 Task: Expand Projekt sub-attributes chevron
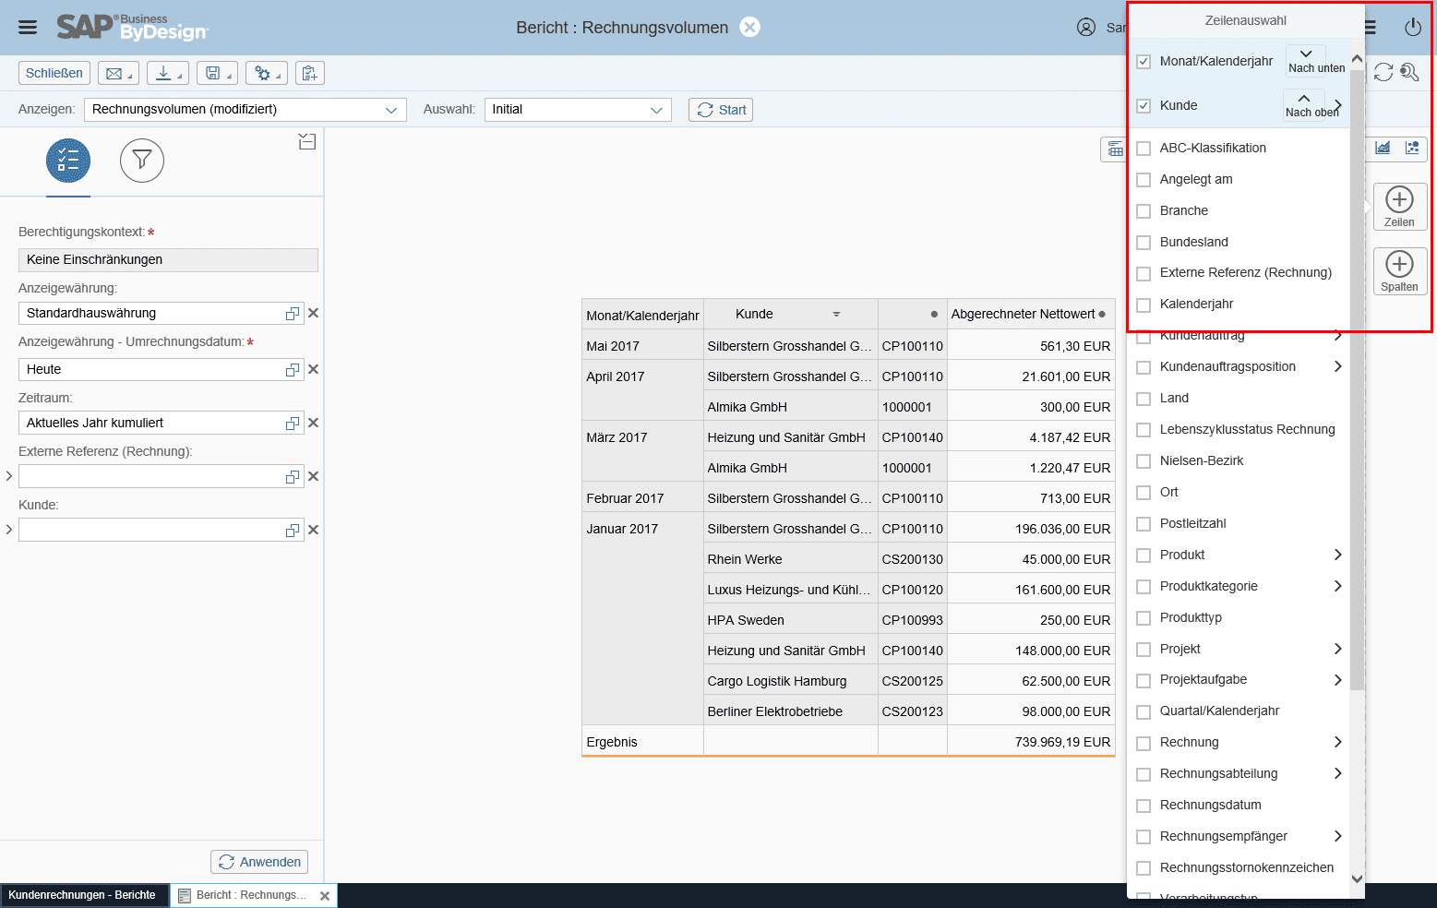[1338, 649]
